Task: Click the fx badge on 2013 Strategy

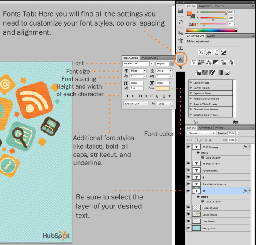Action: [x=245, y=147]
